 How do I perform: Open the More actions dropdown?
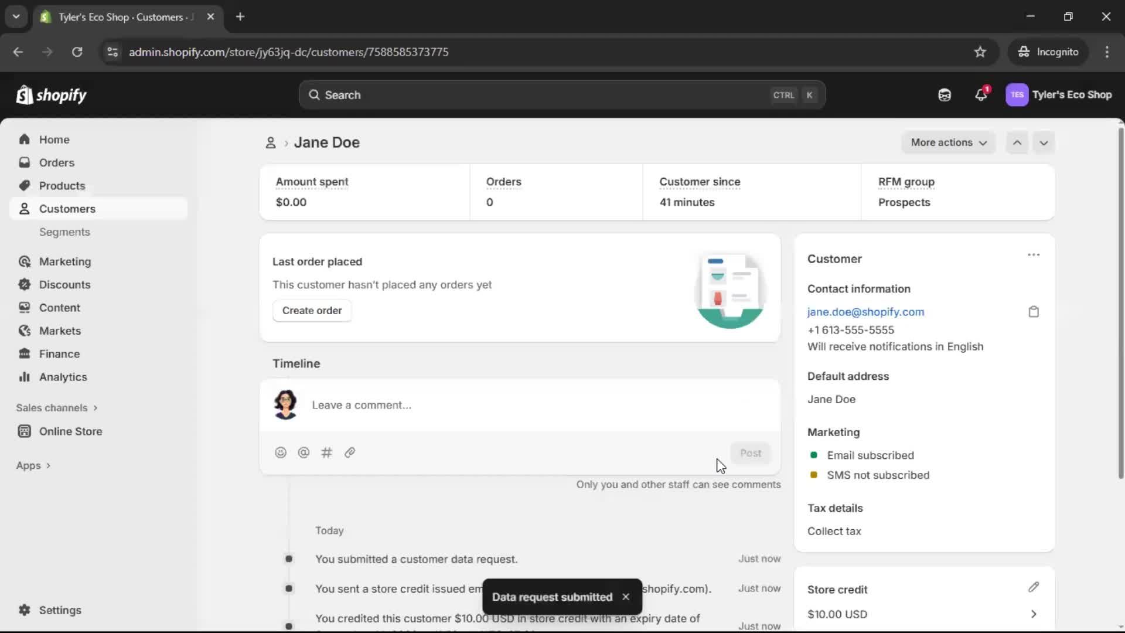point(948,142)
